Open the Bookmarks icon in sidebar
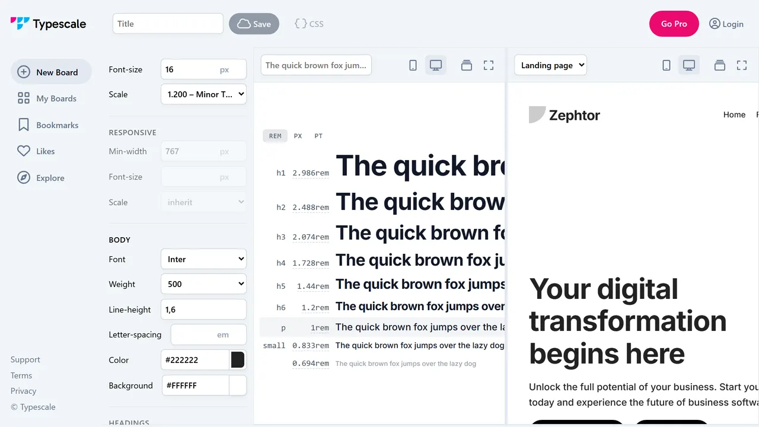Image resolution: width=759 pixels, height=427 pixels. pos(24,125)
